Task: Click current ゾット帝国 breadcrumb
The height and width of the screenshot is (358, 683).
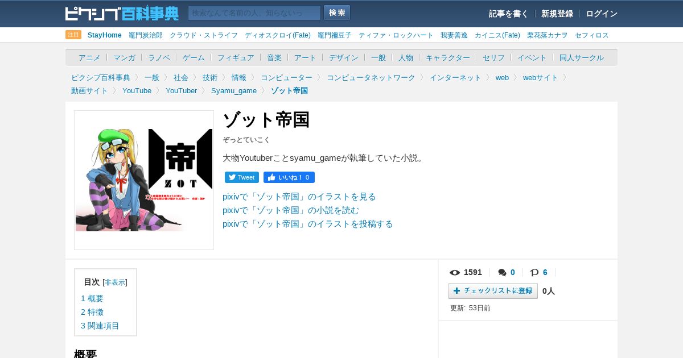Action: tap(289, 90)
